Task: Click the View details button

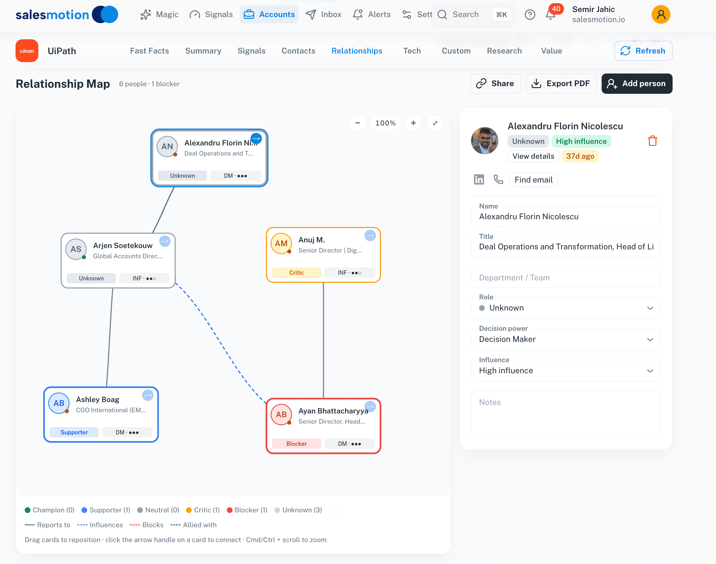Action: 533,156
